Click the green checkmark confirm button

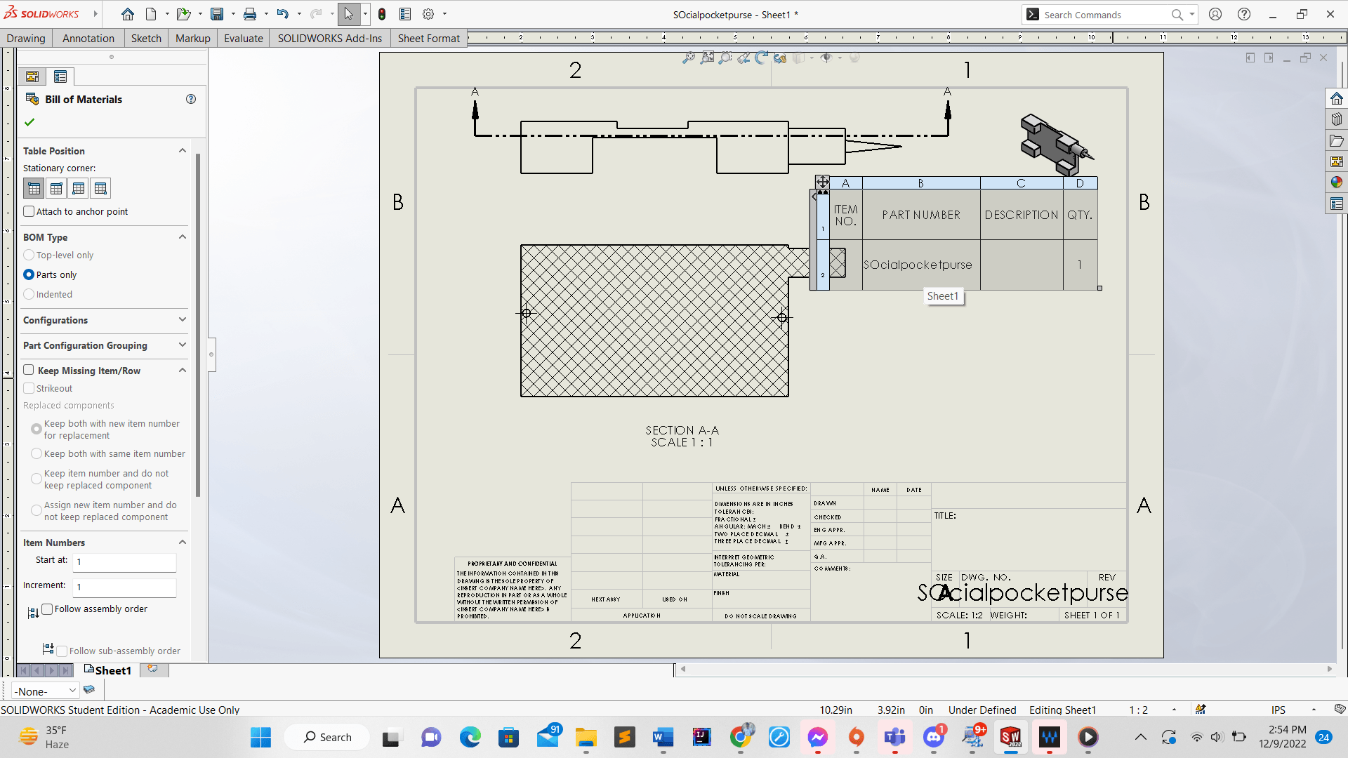29,121
